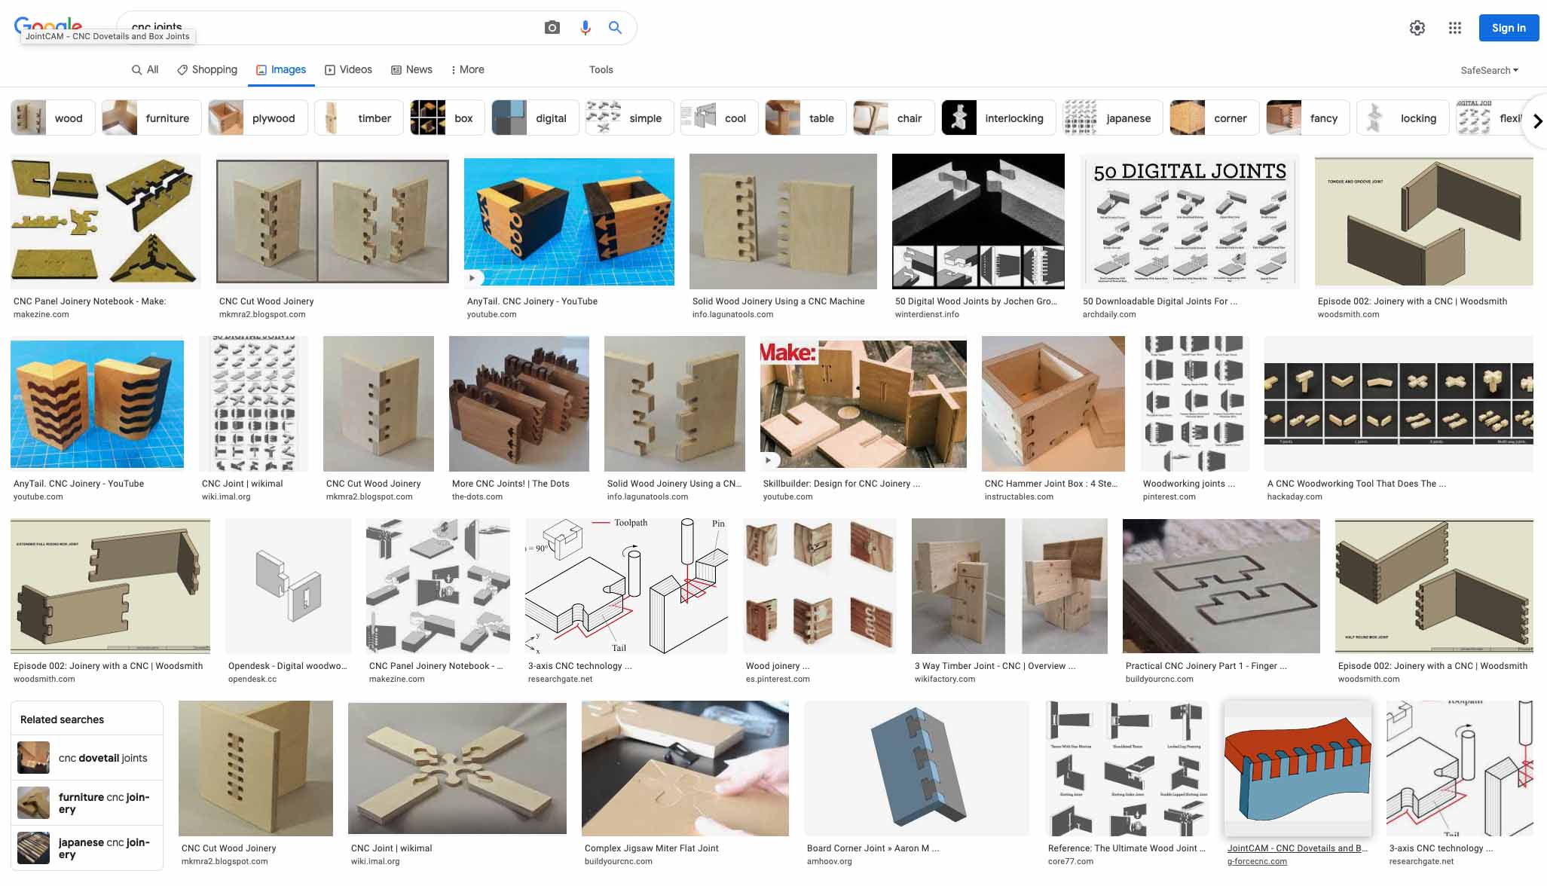Click the voice search microphone icon
The image size is (1547, 886).
coord(585,28)
